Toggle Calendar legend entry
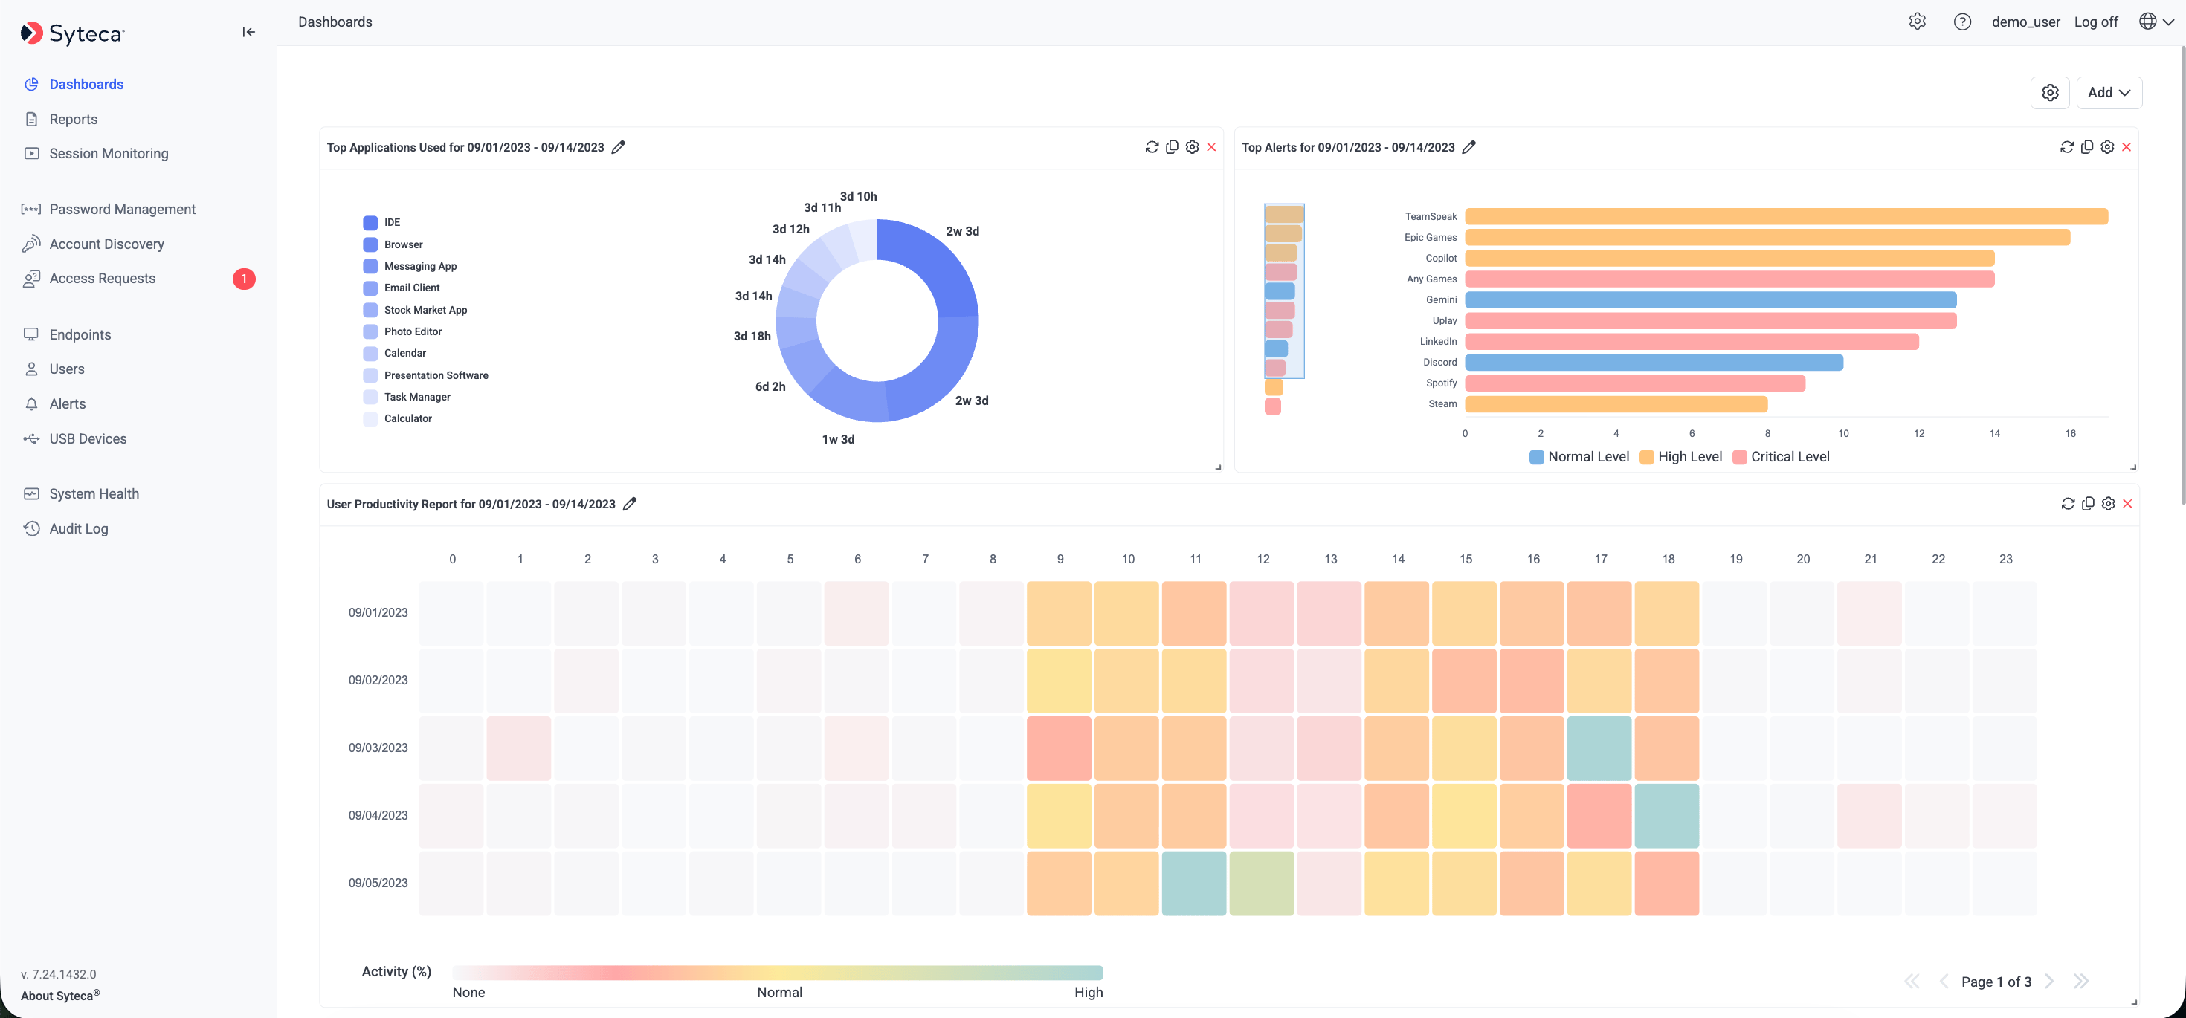2186x1018 pixels. pyautogui.click(x=394, y=353)
